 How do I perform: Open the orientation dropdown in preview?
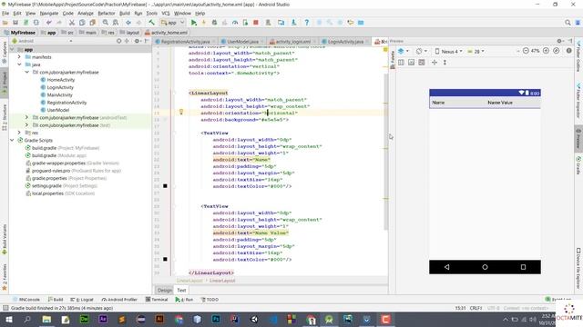coord(421,51)
